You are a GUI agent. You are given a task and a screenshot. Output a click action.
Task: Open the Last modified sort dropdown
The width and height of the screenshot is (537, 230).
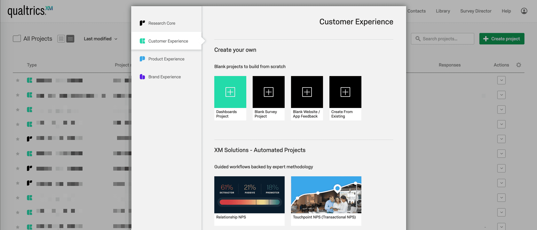tap(100, 39)
